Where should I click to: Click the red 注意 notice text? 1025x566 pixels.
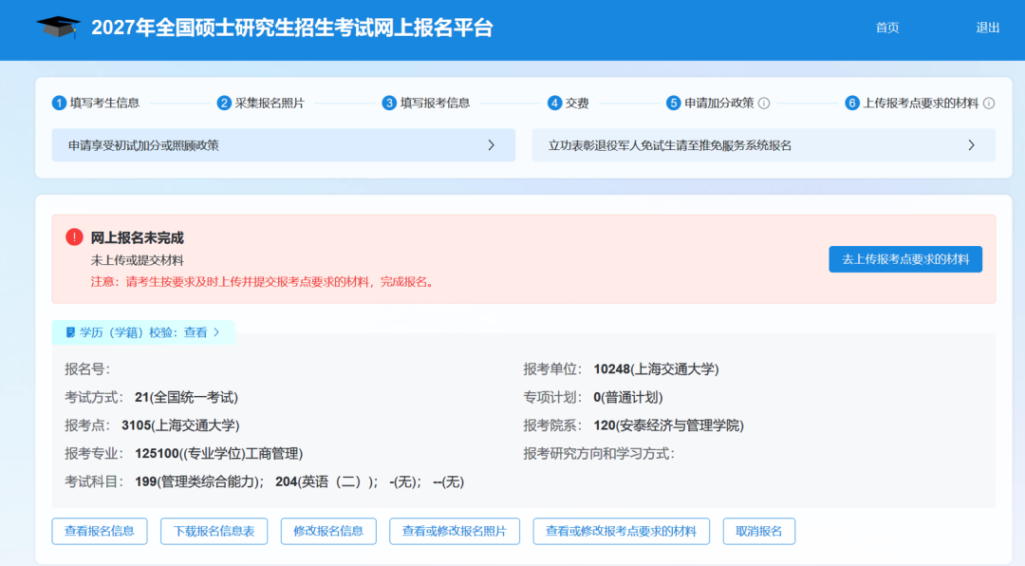[264, 282]
